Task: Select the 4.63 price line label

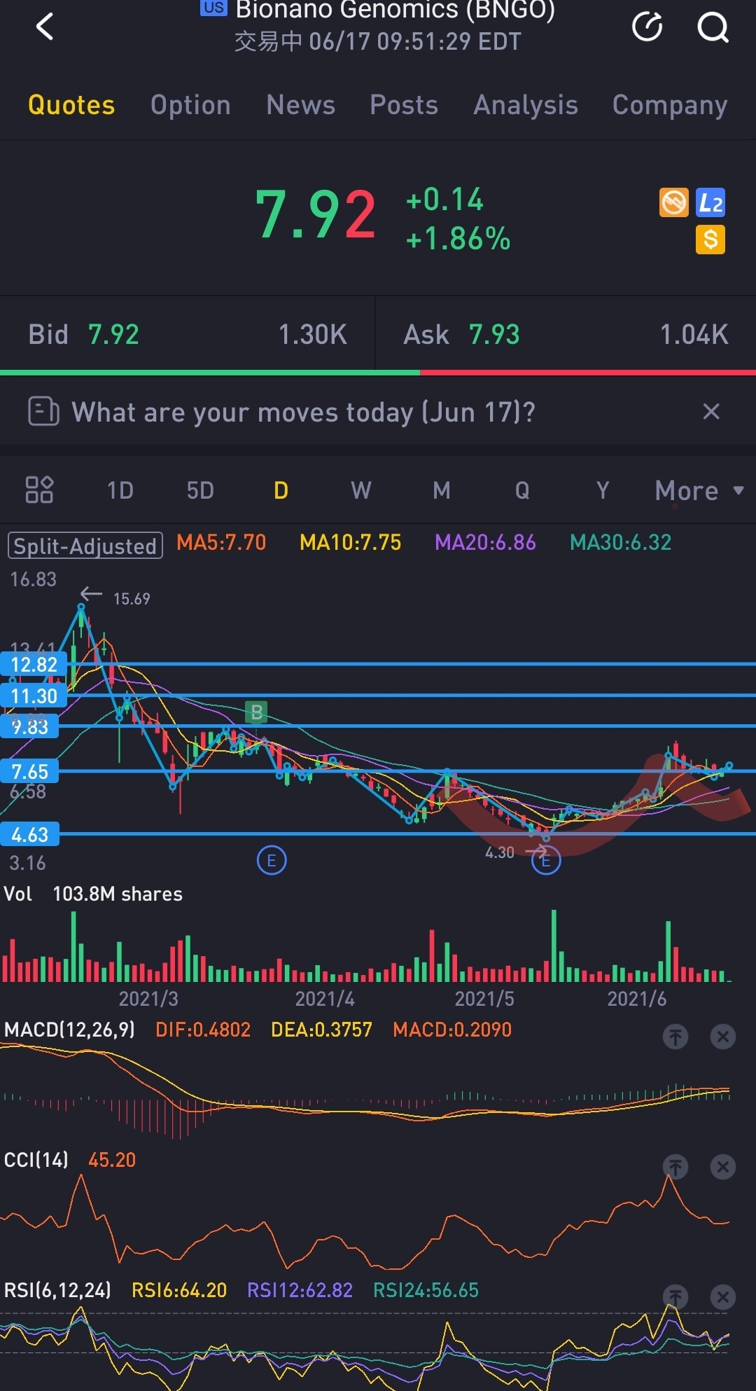Action: click(29, 835)
